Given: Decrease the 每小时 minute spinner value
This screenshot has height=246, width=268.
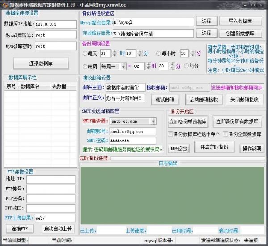Looking at the screenshot, I should (x=193, y=55).
